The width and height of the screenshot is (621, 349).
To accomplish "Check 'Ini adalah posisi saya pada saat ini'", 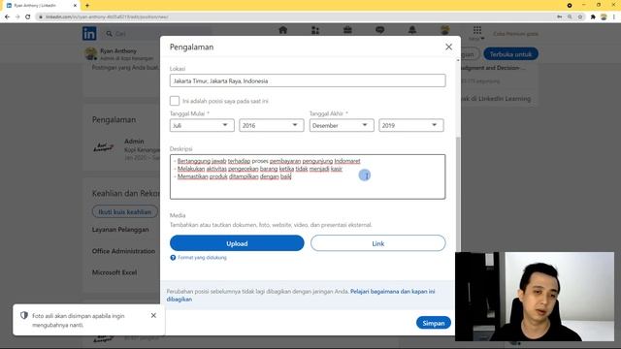I will (175, 101).
